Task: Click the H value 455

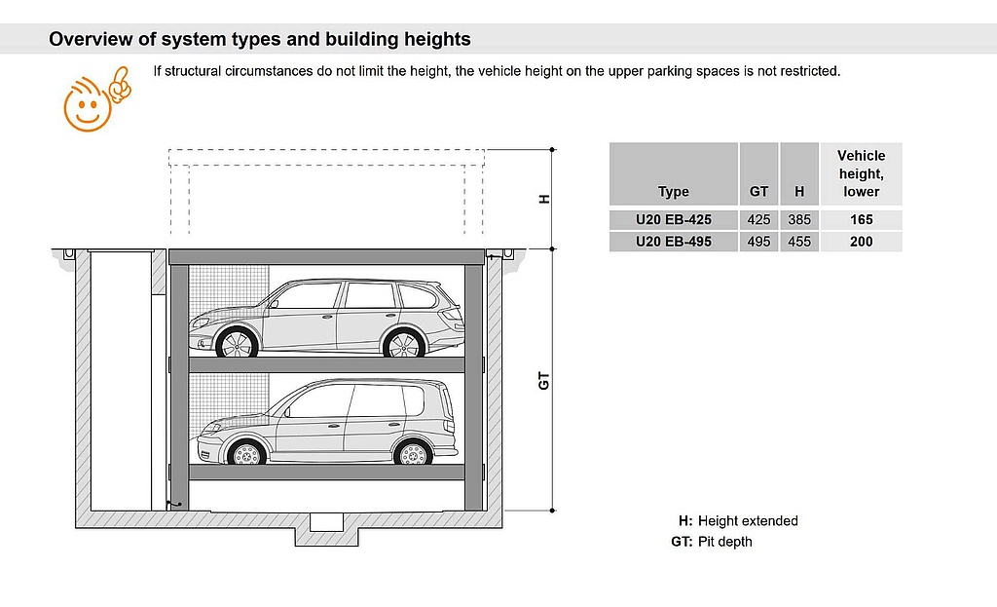Action: (x=799, y=242)
